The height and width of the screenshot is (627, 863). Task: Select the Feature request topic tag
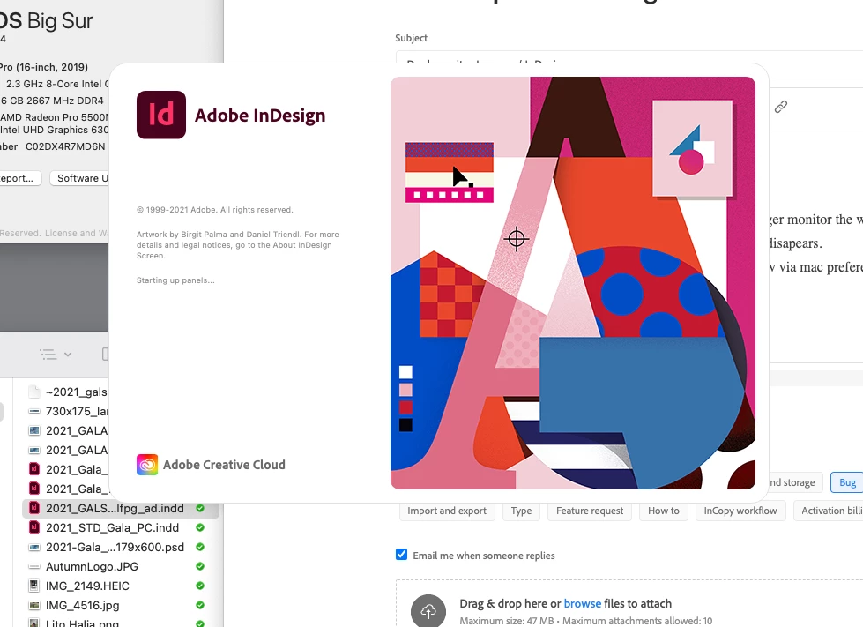click(590, 511)
